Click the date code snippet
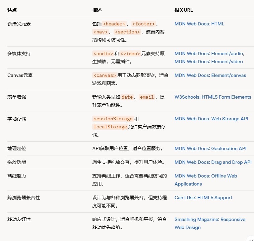254x241 pixels. coord(127,97)
